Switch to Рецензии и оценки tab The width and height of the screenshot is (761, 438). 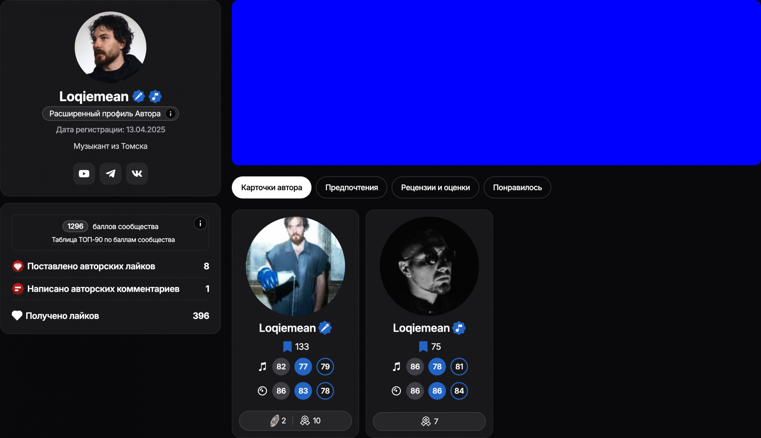pos(435,187)
